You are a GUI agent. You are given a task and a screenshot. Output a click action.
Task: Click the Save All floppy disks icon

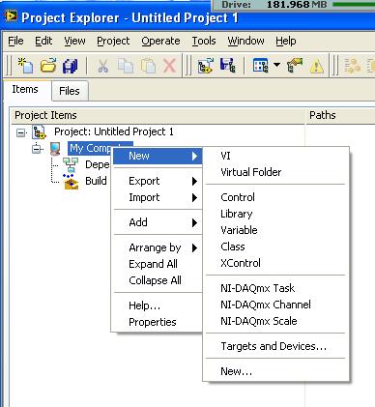point(70,66)
